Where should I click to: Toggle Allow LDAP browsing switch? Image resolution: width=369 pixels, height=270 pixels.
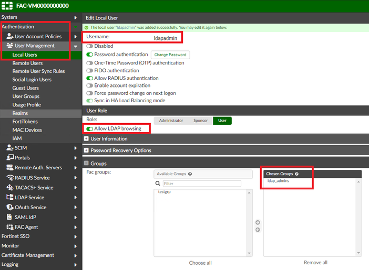click(89, 128)
